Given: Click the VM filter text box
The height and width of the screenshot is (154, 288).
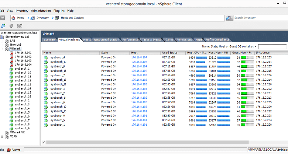Looking at the screenshot, I should coord(272,46).
